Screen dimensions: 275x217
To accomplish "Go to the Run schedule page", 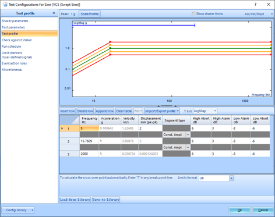I will pos(11,47).
